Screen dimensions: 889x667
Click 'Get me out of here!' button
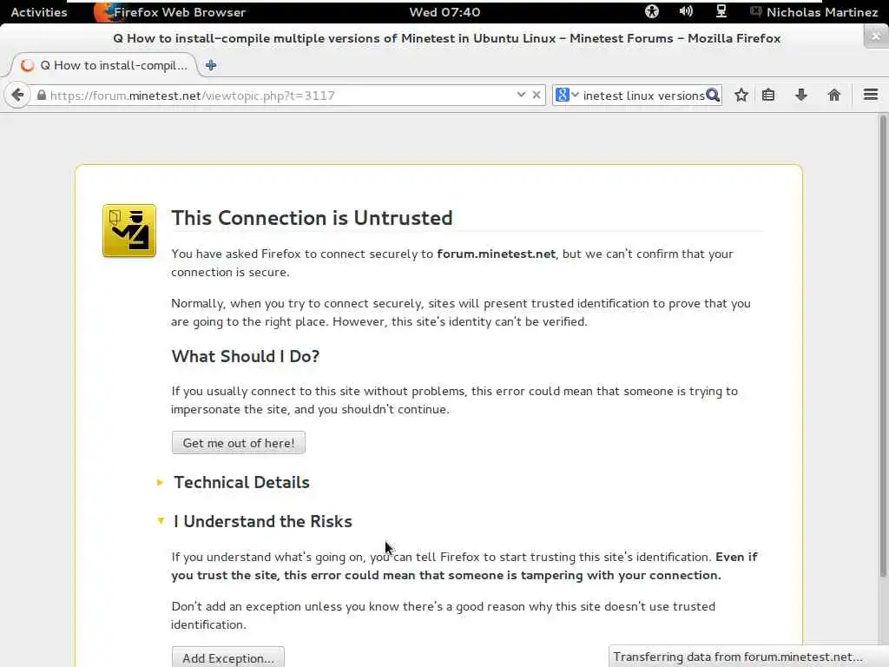point(239,443)
